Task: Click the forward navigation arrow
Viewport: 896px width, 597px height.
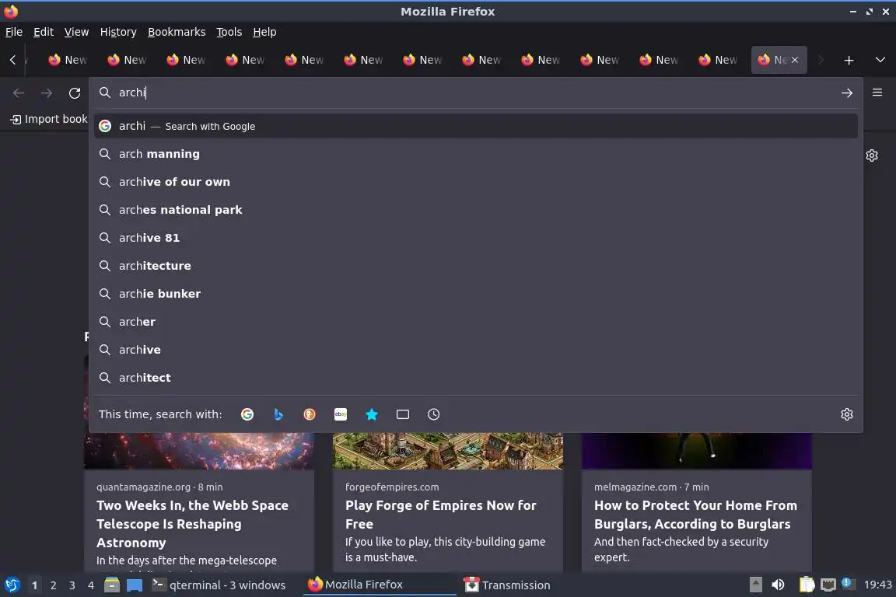Action: (x=47, y=93)
